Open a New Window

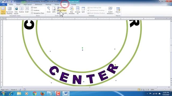tap(71, 10)
